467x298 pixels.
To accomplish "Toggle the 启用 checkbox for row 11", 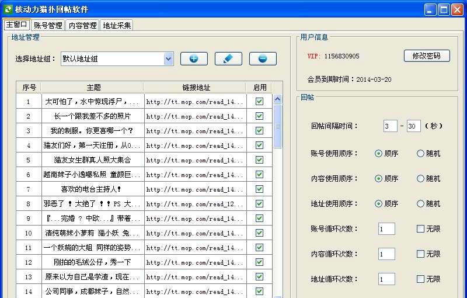I will coord(259,248).
